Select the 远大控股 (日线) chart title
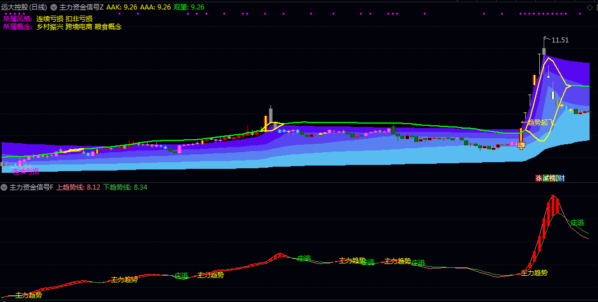The width and height of the screenshot is (598, 302). 25,7
